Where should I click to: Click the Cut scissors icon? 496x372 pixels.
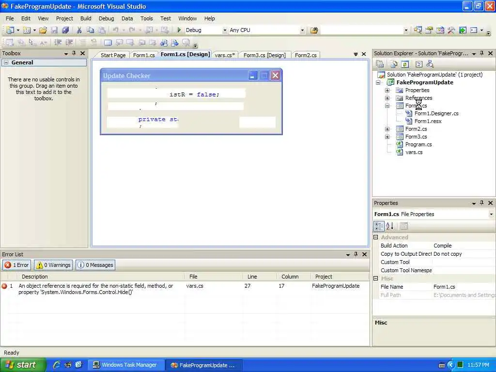pyautogui.click(x=79, y=30)
